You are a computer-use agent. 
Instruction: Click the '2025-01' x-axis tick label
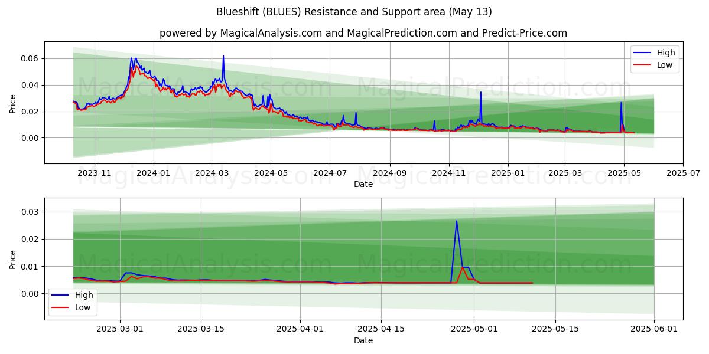coord(508,173)
